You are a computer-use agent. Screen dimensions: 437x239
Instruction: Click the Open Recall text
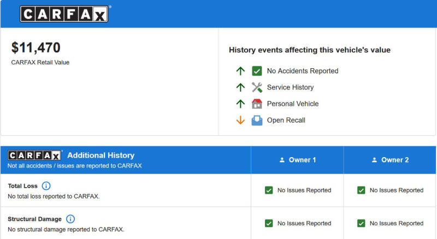(x=286, y=121)
